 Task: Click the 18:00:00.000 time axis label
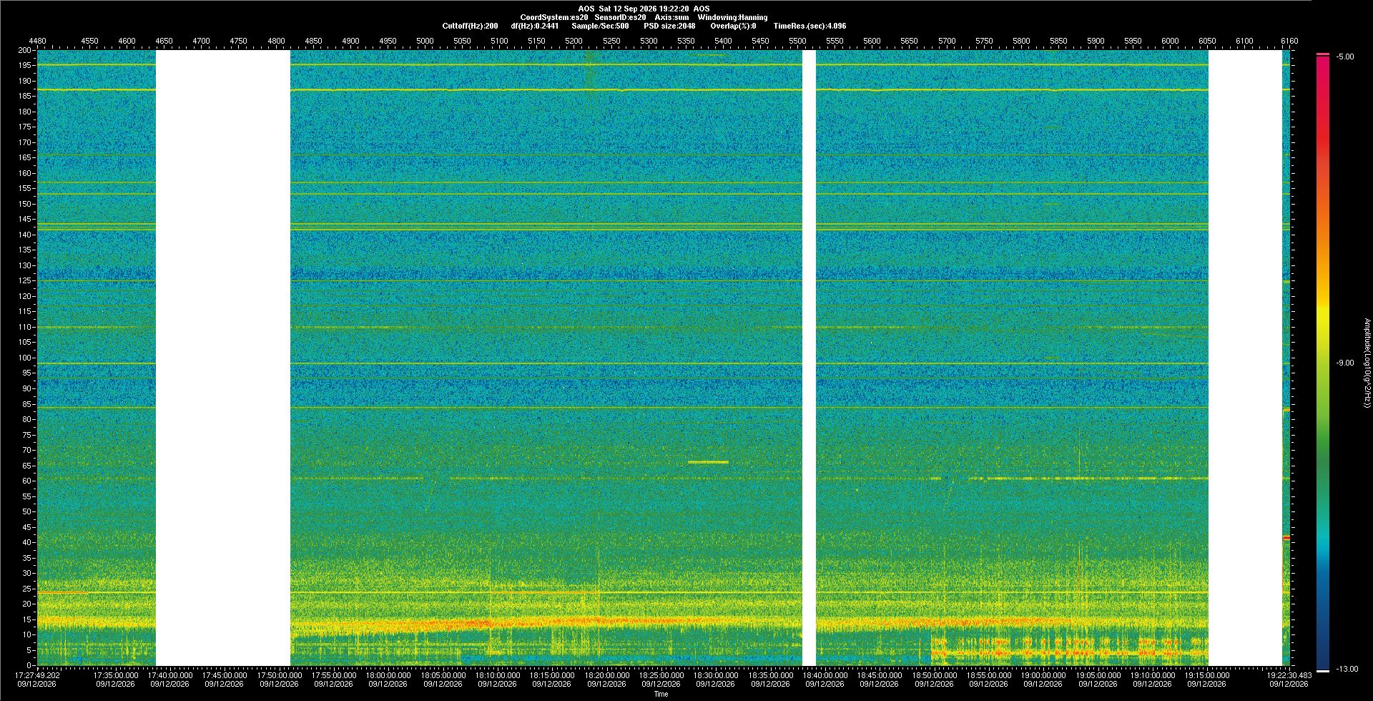[x=388, y=675]
